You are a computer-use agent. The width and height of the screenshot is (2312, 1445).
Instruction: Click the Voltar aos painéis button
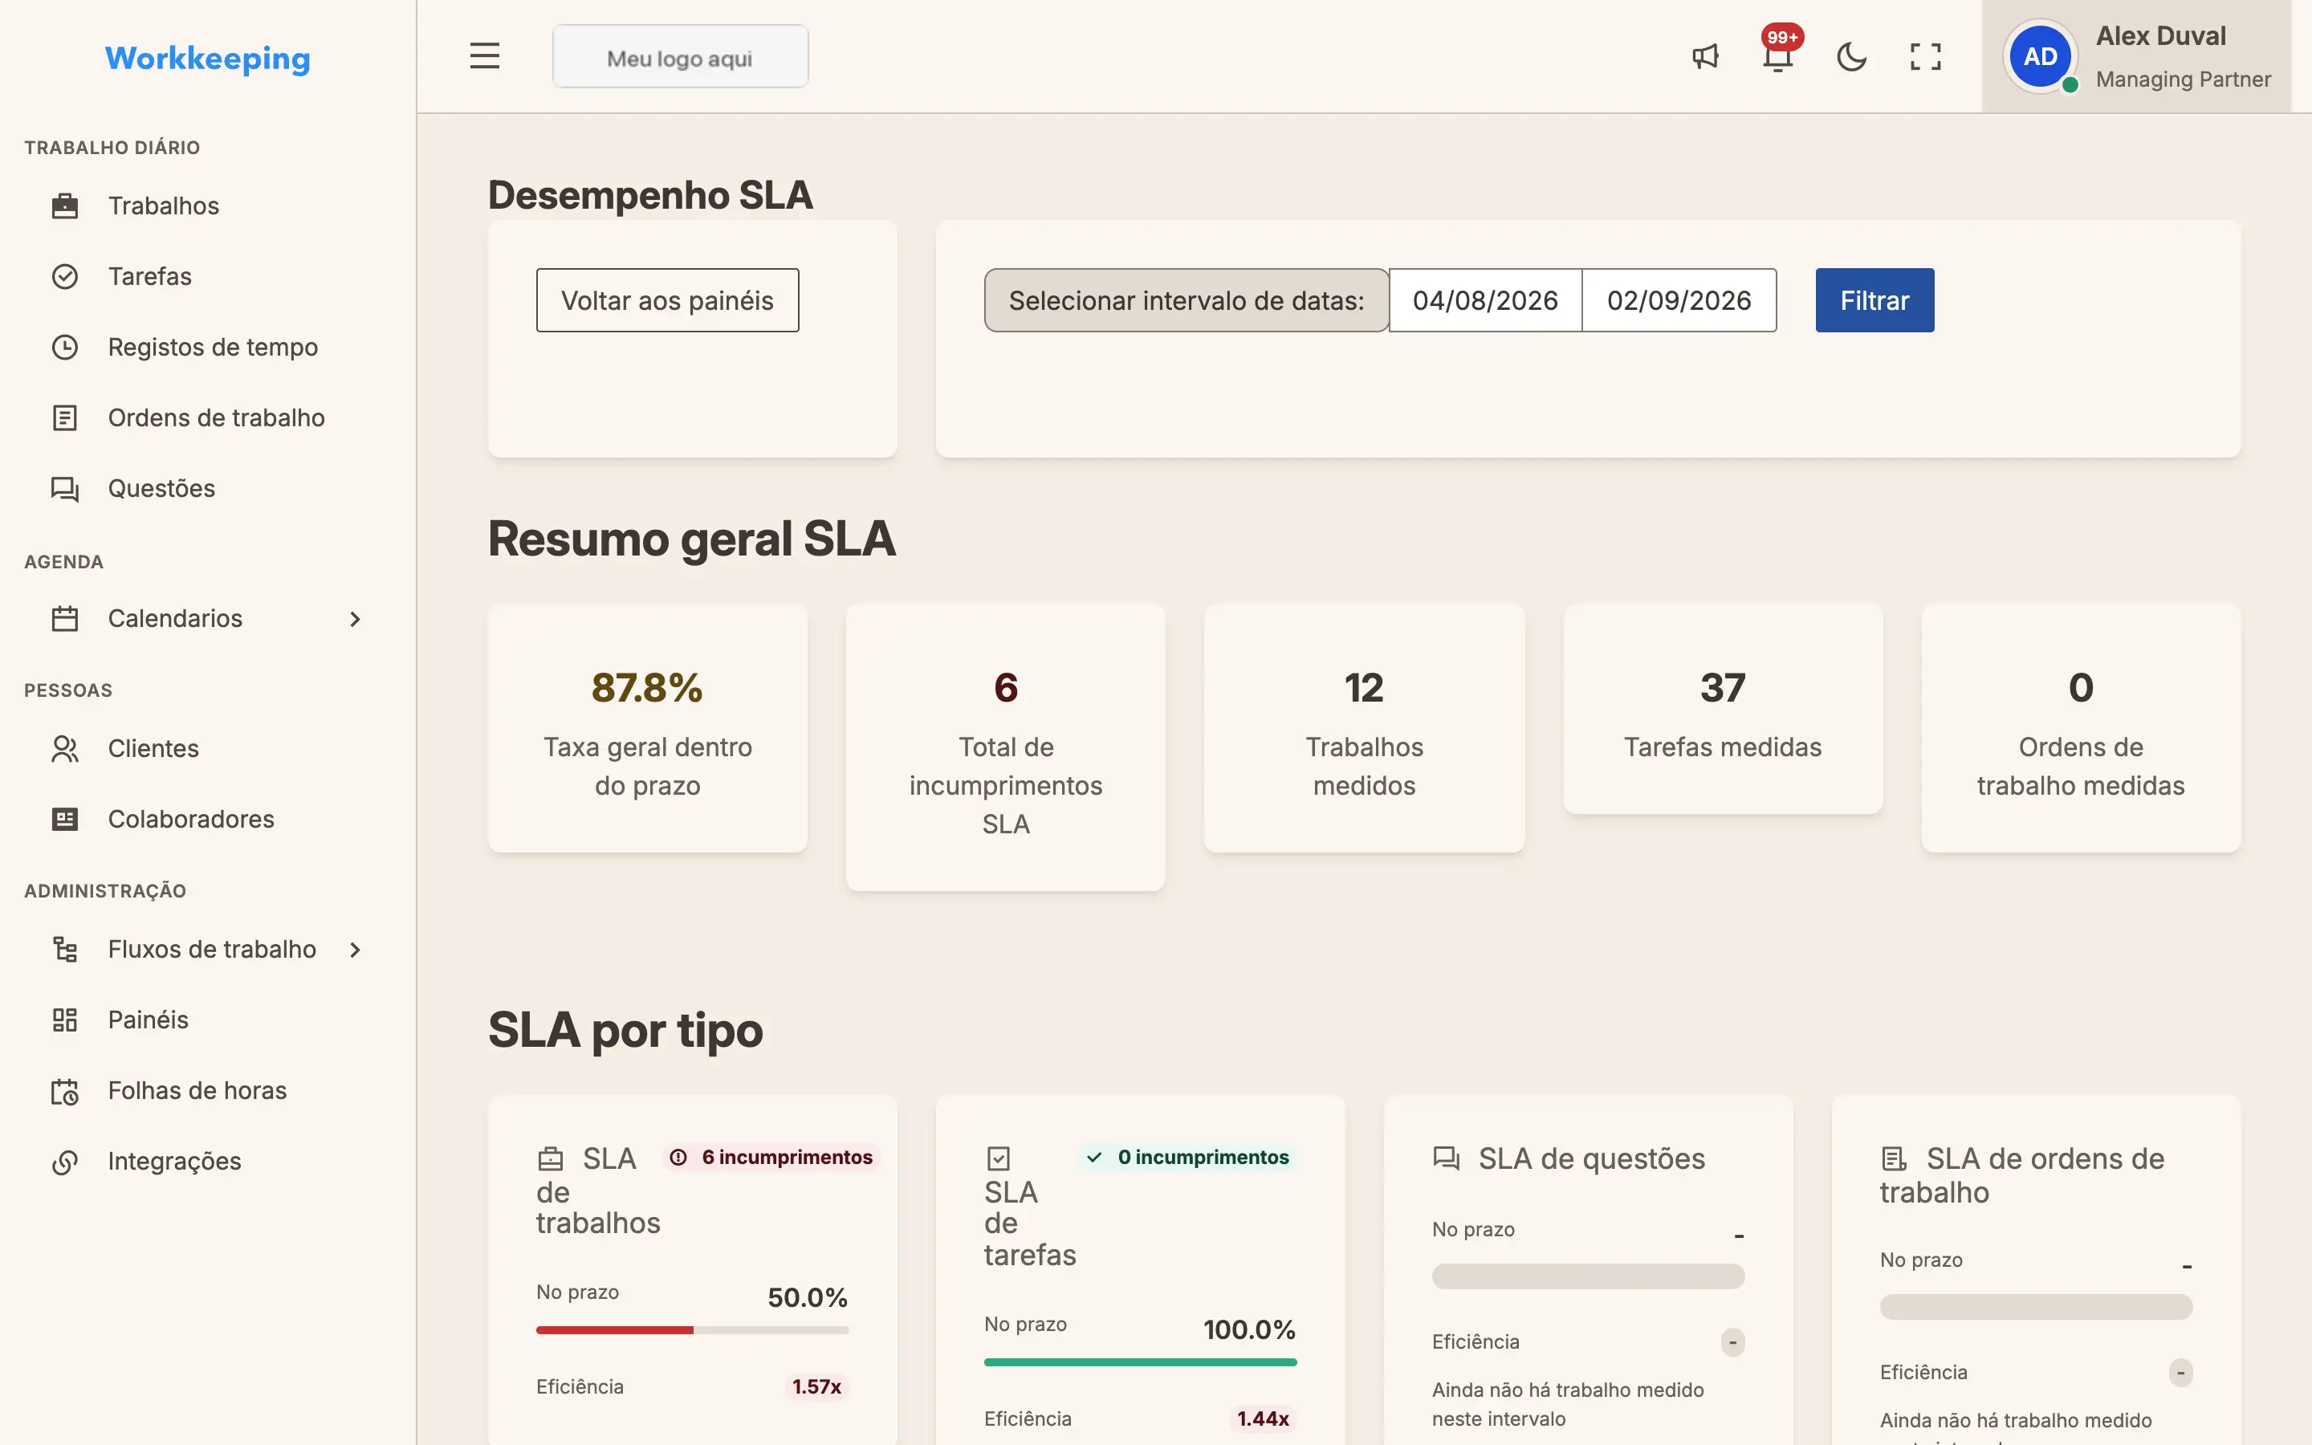click(667, 300)
